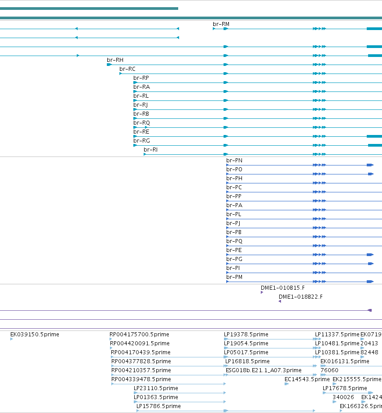Screen dimensions: 382x413
Task: Select the br-RM transcript label
Action: (221, 24)
